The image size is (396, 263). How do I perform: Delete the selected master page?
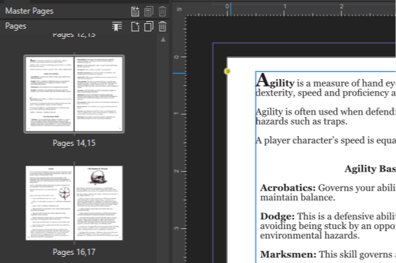point(162,12)
